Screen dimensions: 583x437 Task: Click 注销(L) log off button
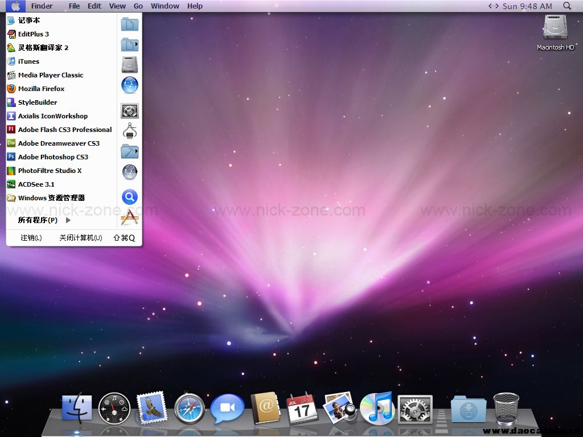31,238
